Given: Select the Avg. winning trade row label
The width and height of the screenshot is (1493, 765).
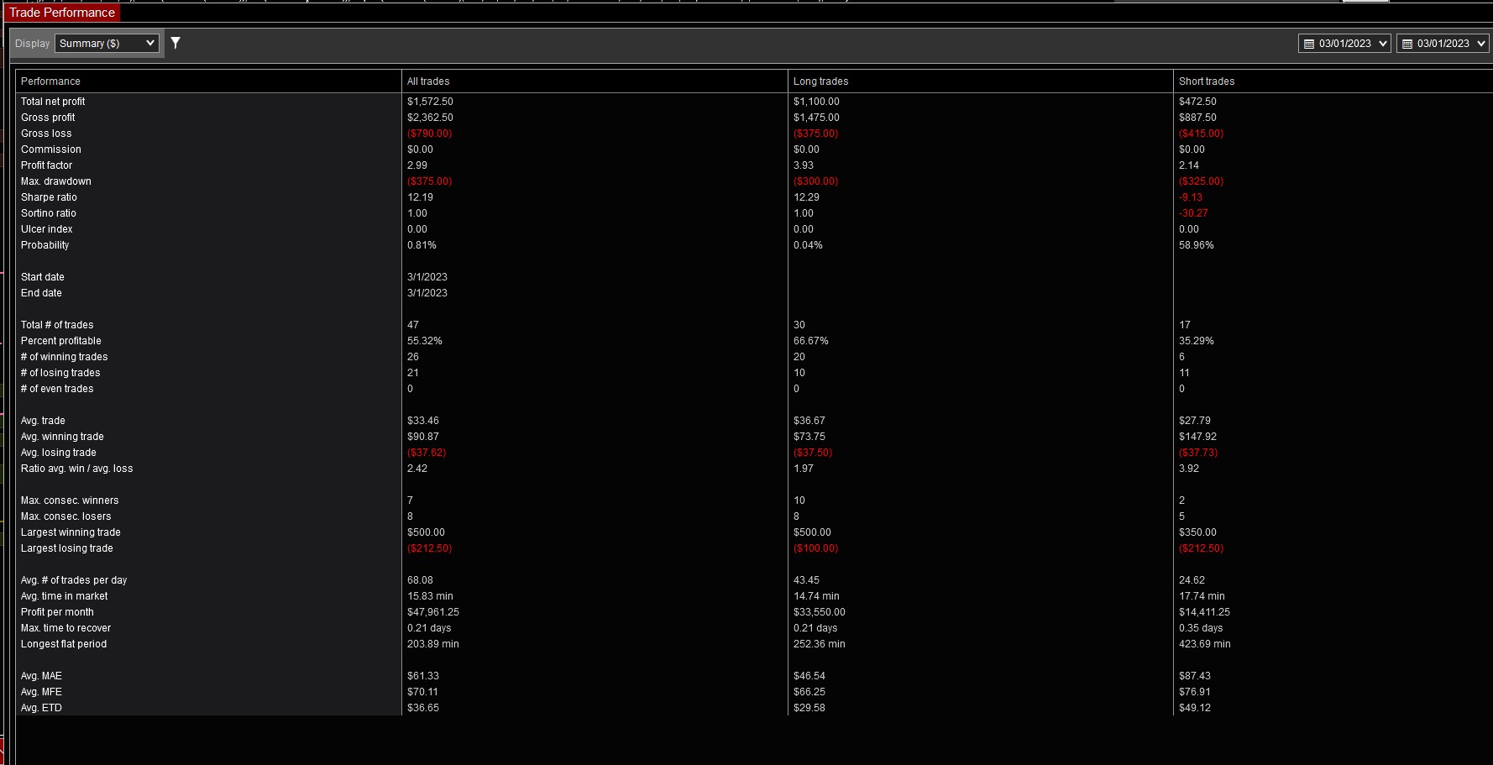Looking at the screenshot, I should coord(62,437).
